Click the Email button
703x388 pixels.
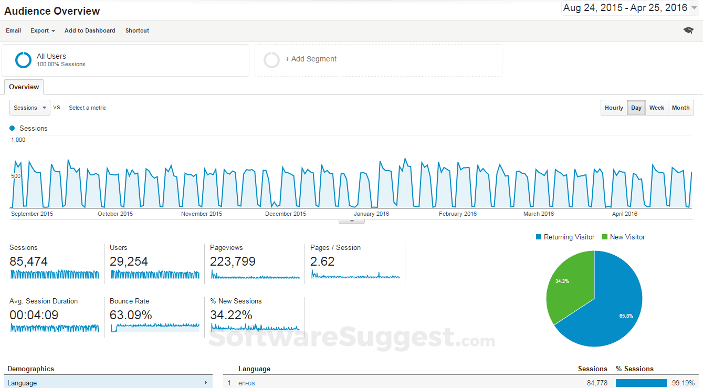tap(14, 30)
